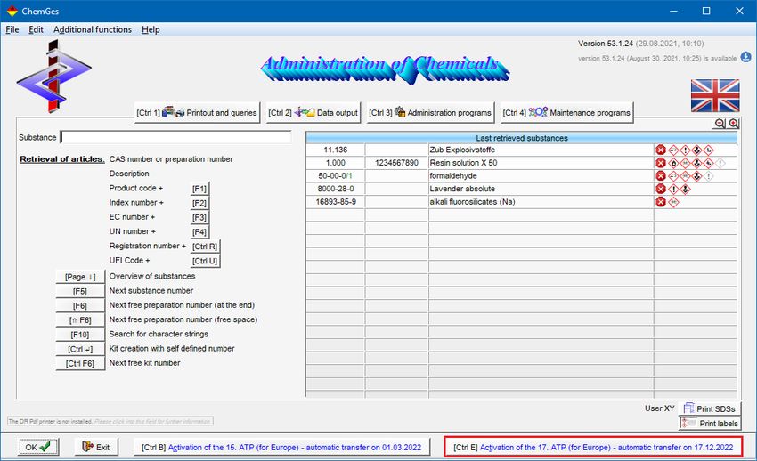Click the Last retrieved substances header
Image resolution: width=757 pixels, height=461 pixels.
pos(521,138)
